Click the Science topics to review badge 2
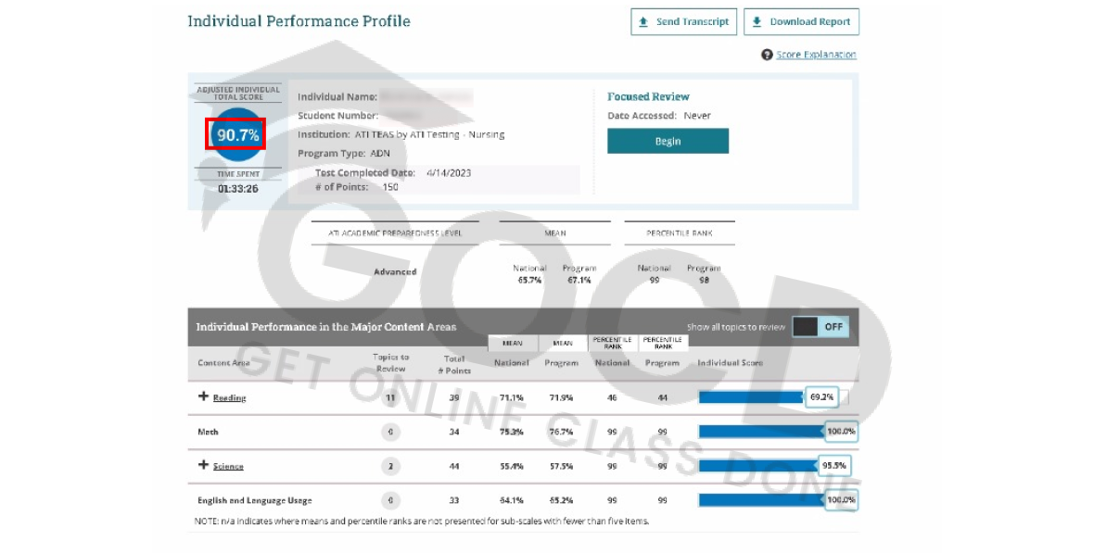This screenshot has width=1094, height=553. click(x=390, y=466)
